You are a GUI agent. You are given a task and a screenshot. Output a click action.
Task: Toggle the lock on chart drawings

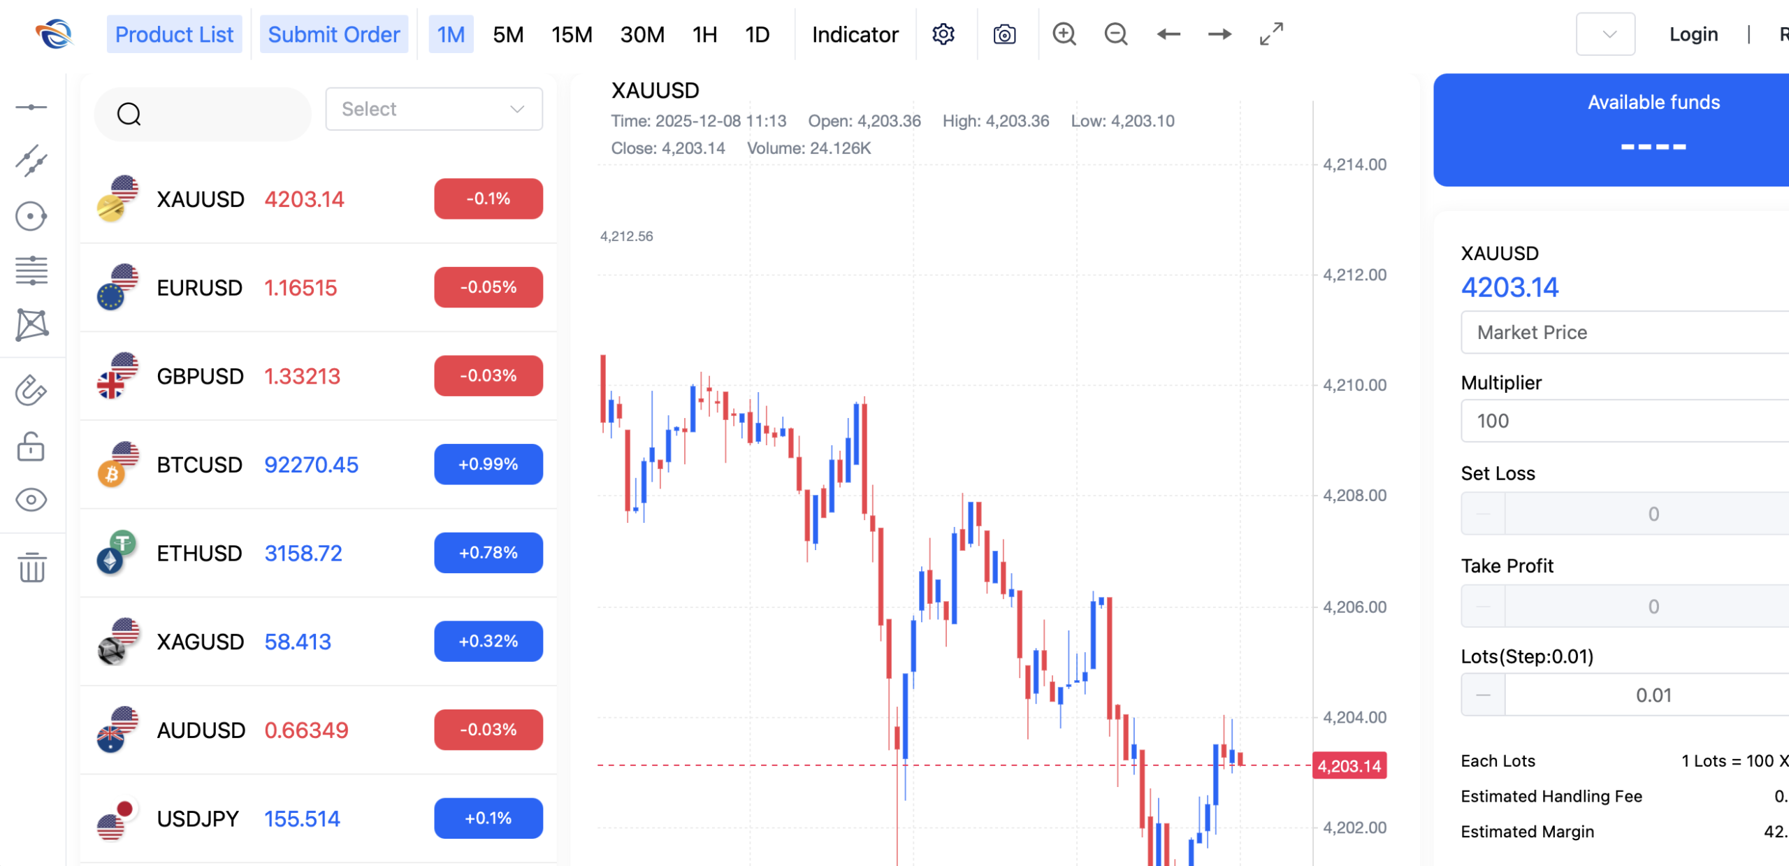tap(32, 447)
